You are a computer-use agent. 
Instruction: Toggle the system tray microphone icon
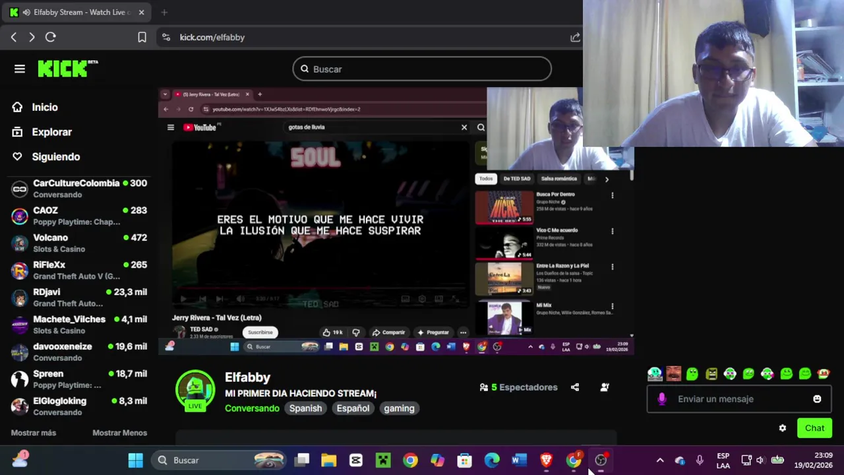click(x=700, y=460)
